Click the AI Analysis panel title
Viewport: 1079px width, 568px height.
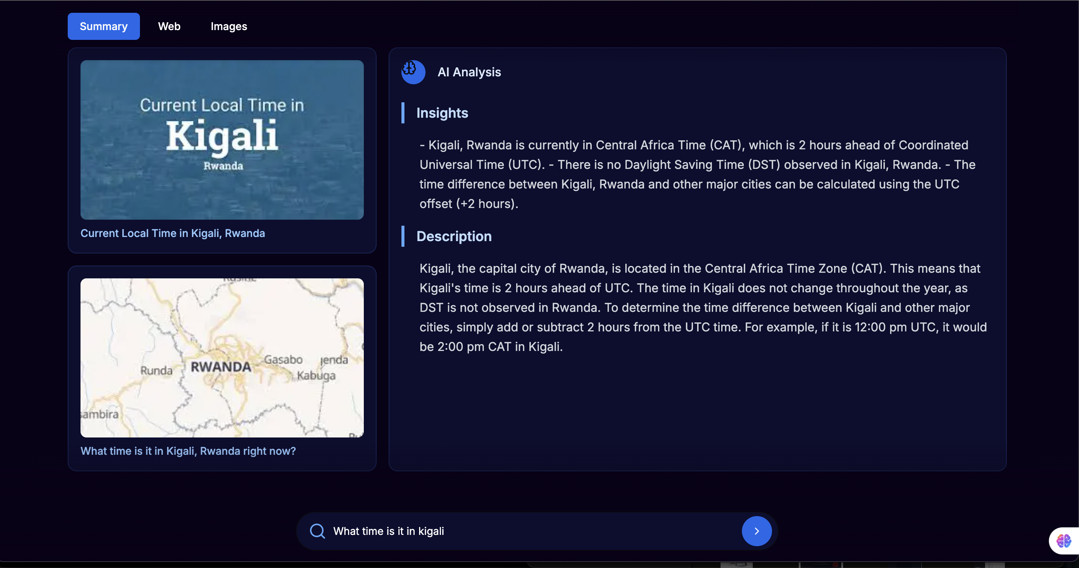click(469, 72)
